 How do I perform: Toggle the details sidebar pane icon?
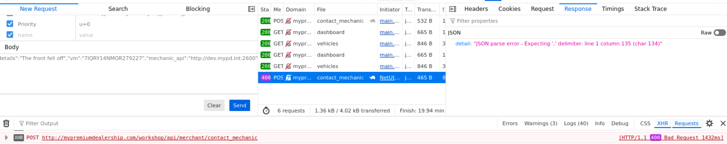(x=453, y=9)
